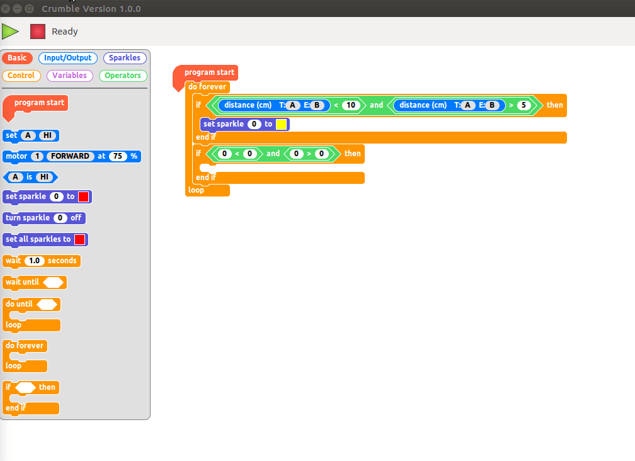Click the motor speed 75 field
The height and width of the screenshot is (461, 635).
click(x=118, y=156)
